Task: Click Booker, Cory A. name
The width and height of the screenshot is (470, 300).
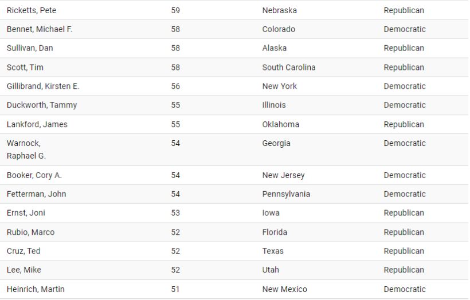Action: click(x=34, y=175)
